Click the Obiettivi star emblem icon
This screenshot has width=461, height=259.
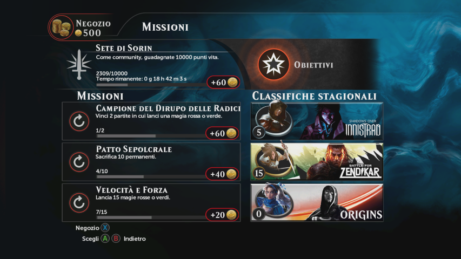[273, 64]
